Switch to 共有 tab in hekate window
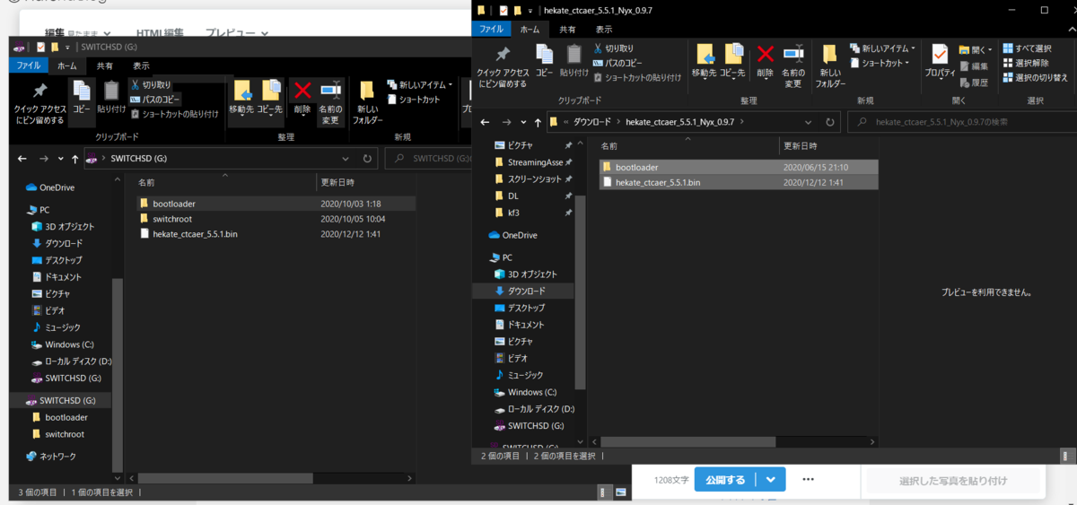The image size is (1077, 505). pyautogui.click(x=568, y=29)
